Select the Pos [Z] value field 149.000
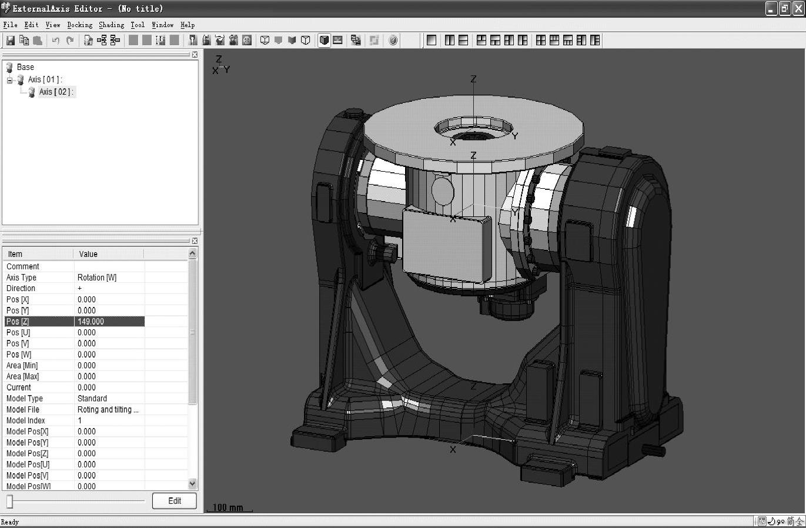 pyautogui.click(x=109, y=322)
